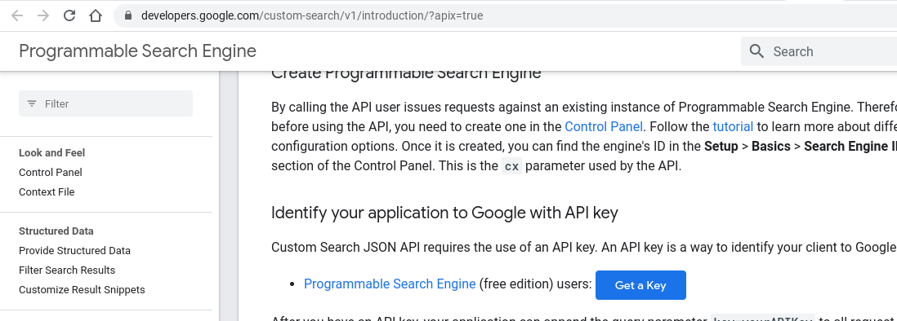The width and height of the screenshot is (897, 321).
Task: Go to browser home via house icon
Action: (x=96, y=15)
